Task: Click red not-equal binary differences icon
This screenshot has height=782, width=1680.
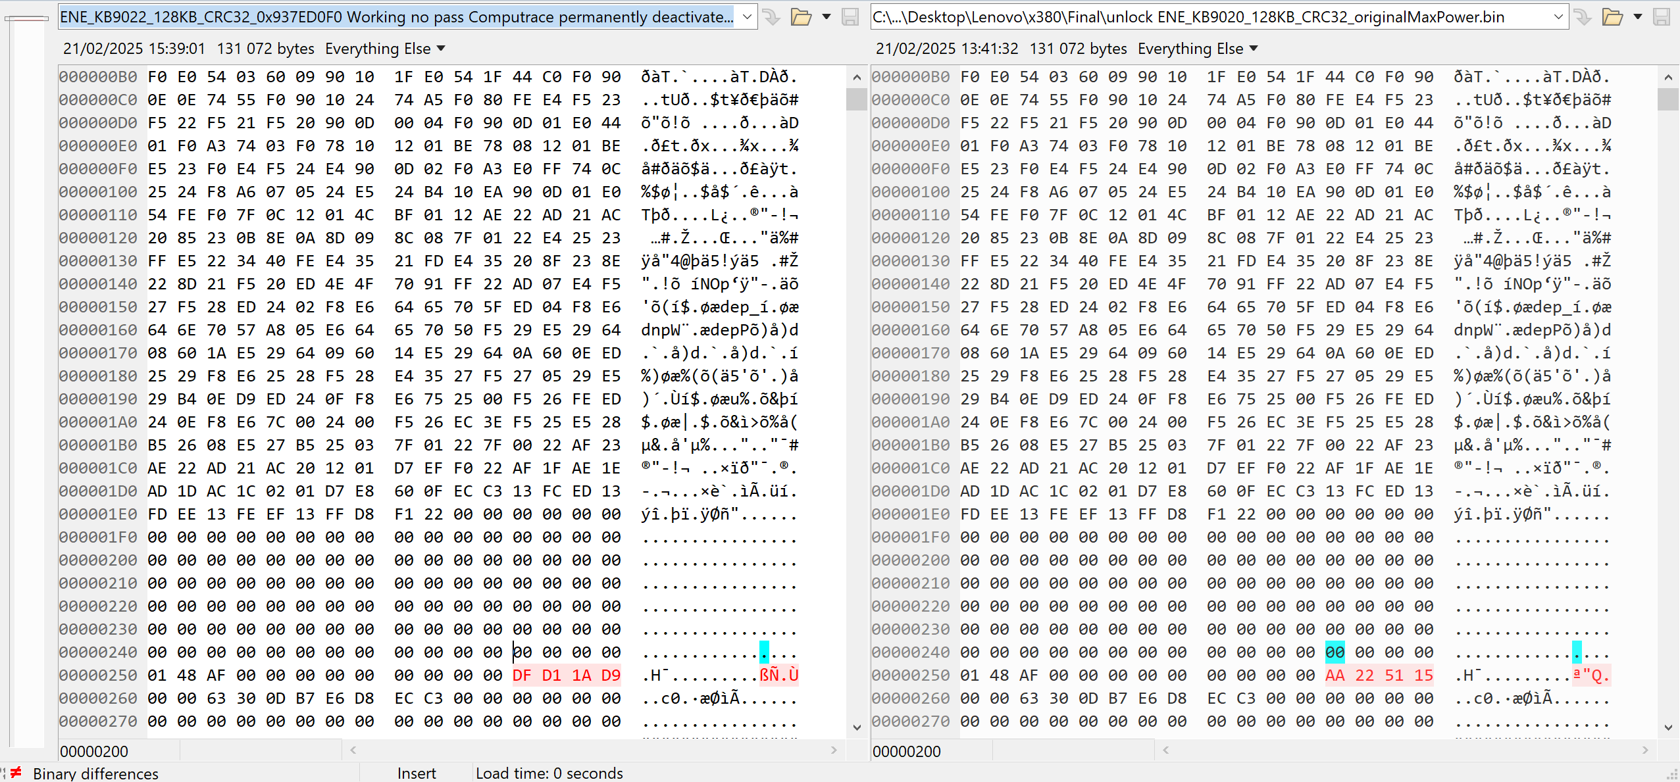Action: pyautogui.click(x=16, y=772)
